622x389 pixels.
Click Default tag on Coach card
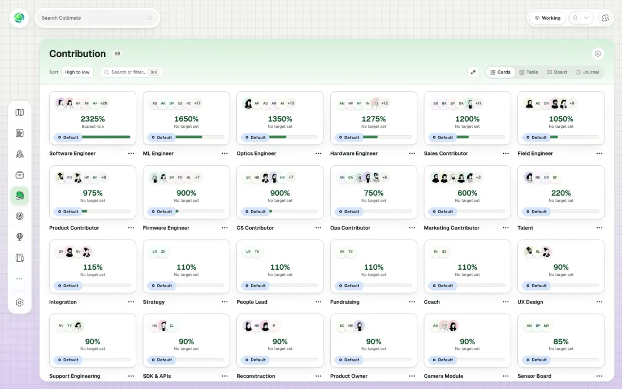(442, 286)
